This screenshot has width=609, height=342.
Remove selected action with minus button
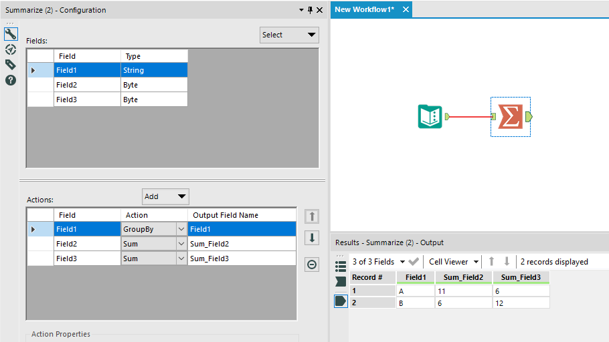(x=312, y=265)
